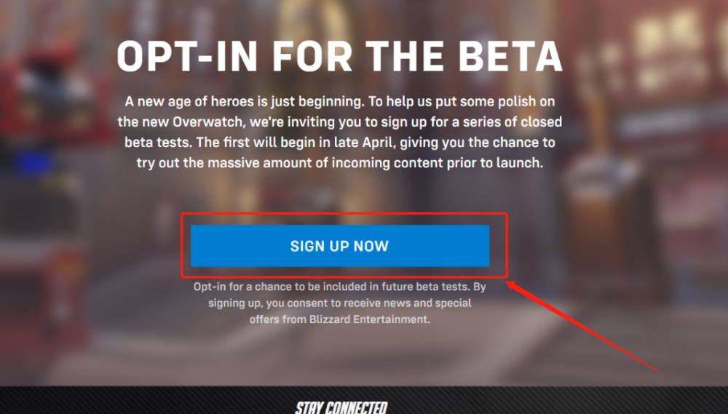Click the "closed beta tests" phrase
This screenshot has height=414, width=728.
pos(175,142)
